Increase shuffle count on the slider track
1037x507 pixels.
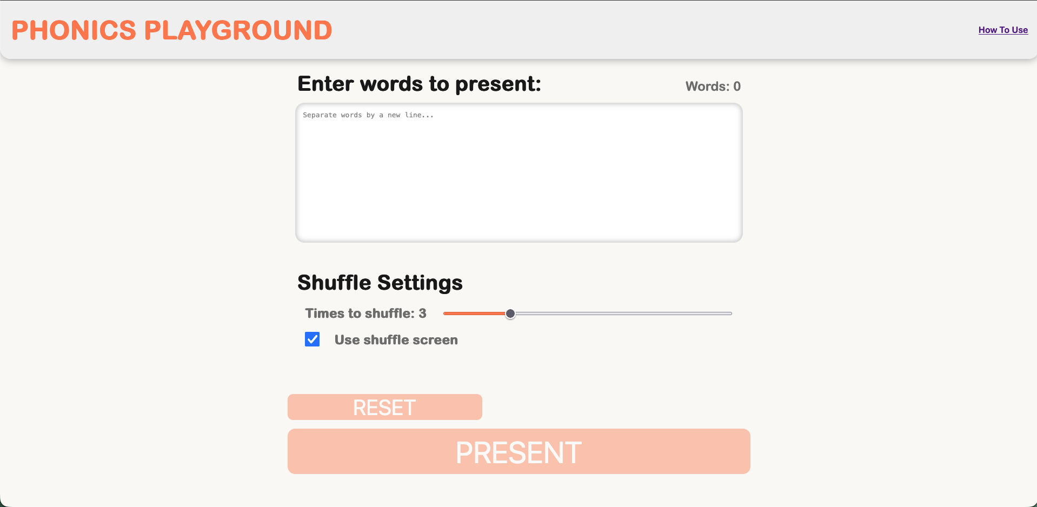pyautogui.click(x=622, y=313)
